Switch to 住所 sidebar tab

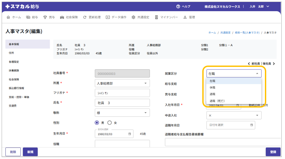click(x=12, y=53)
